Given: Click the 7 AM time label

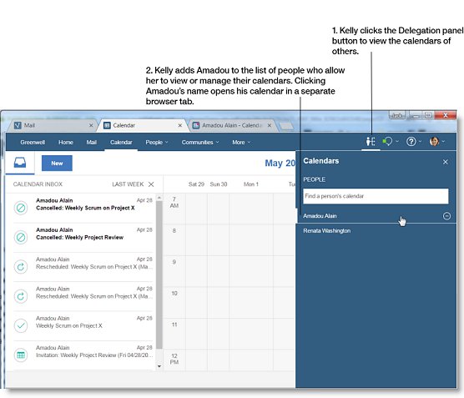Looking at the screenshot, I should point(174,203).
